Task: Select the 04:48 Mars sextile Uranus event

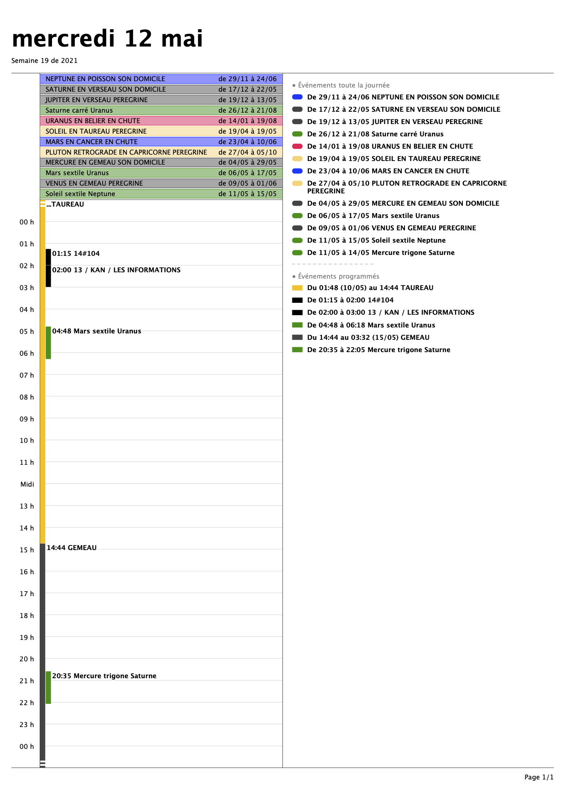Action: pos(96,331)
